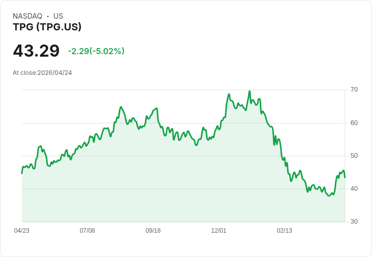The height and width of the screenshot is (257, 372).
Task: Click the chart line's starting leftmost point
Action: click(22, 174)
